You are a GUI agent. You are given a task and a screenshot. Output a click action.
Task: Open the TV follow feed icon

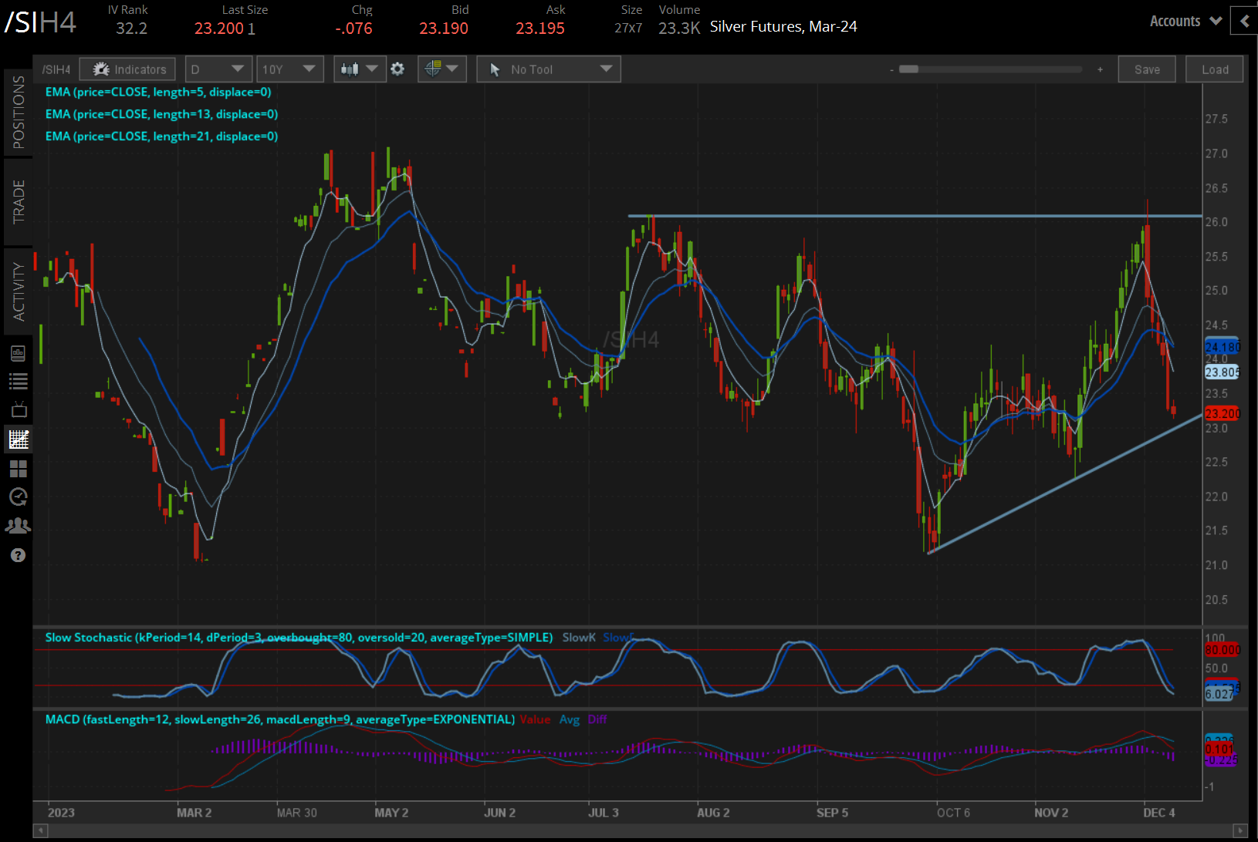tap(19, 409)
